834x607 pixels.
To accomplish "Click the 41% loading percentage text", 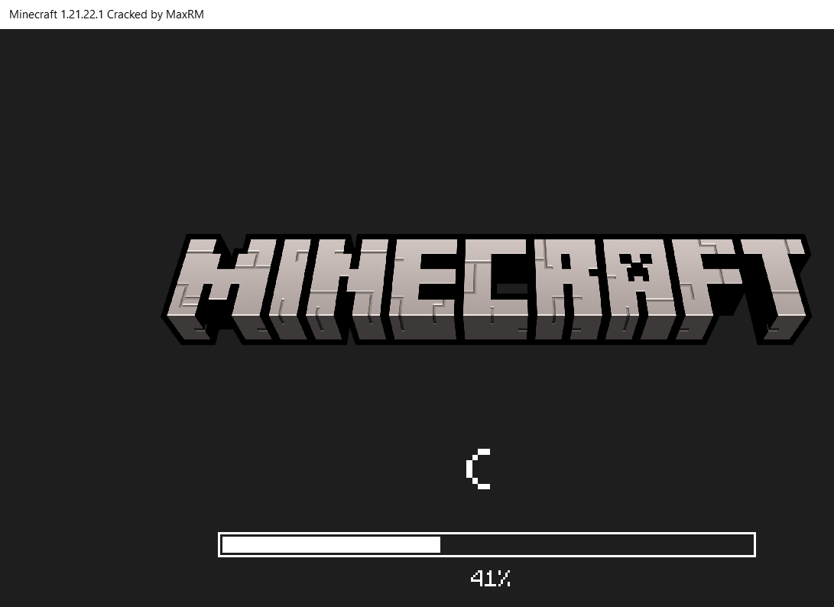I will 490,579.
